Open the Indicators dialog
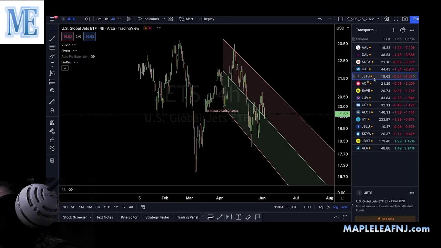Screen dimensions: 441x248 pyautogui.click(x=148, y=19)
